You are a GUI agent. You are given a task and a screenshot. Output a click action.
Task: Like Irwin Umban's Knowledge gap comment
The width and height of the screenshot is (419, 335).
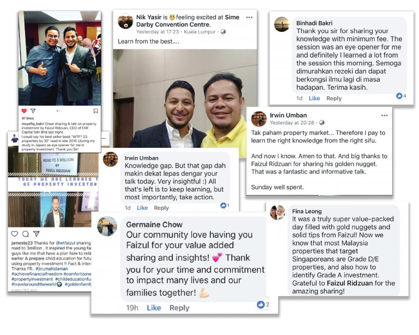coord(142,208)
